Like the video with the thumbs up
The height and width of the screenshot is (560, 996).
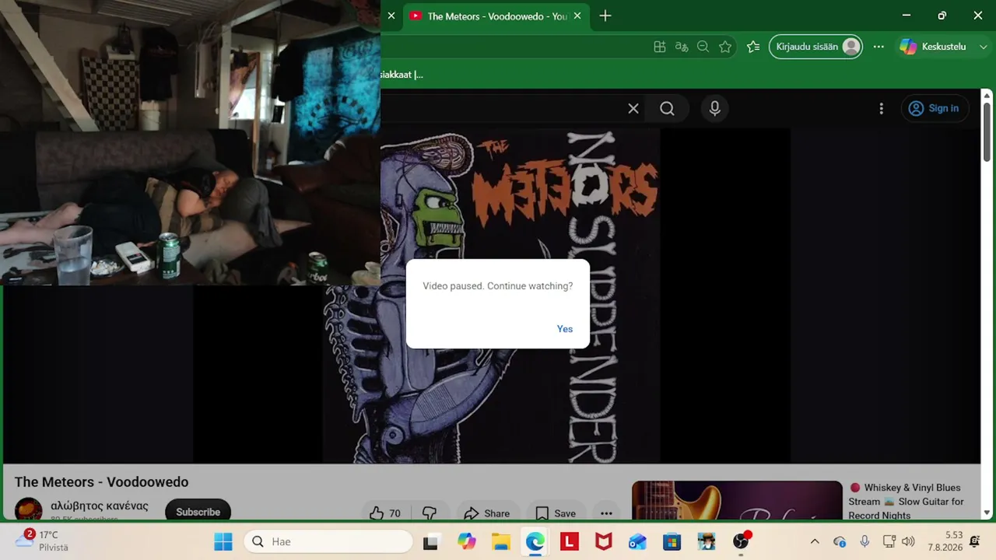coord(386,512)
